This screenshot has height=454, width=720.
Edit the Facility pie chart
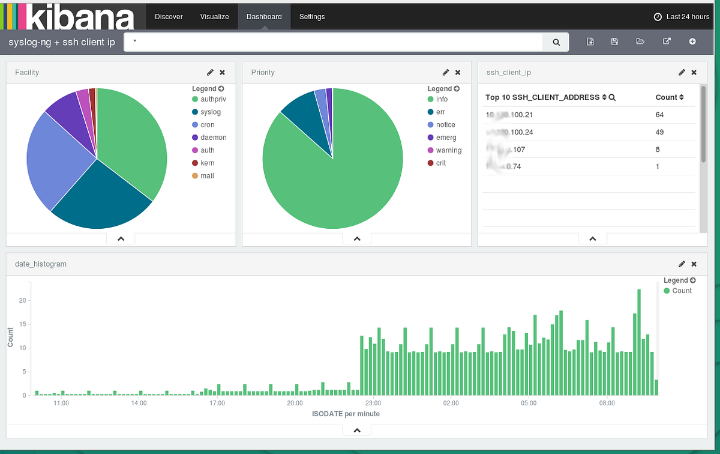coord(210,72)
